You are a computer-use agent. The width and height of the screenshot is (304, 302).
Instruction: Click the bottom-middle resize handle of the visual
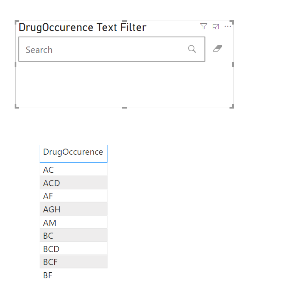pyautogui.click(x=124, y=107)
